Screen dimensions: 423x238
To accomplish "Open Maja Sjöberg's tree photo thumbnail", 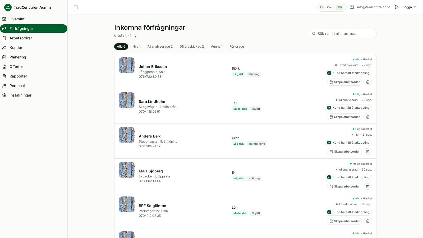I will click(127, 170).
